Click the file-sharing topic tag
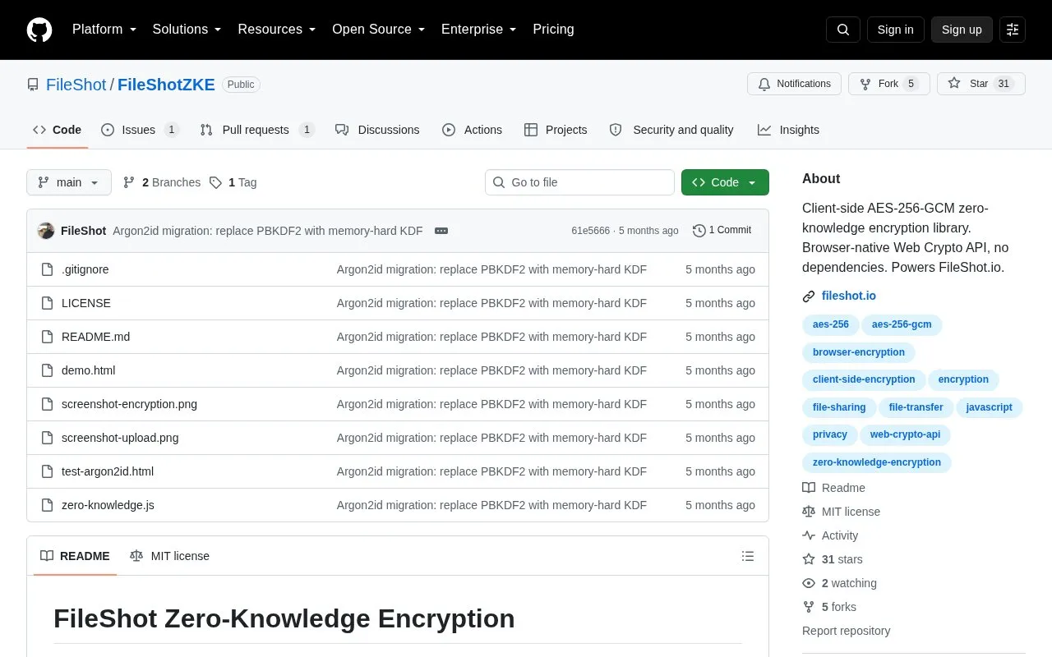Screen dimensions: 1052x657 click(839, 407)
